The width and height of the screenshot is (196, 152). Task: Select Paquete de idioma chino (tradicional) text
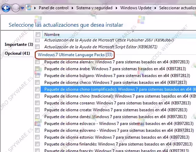(120, 96)
